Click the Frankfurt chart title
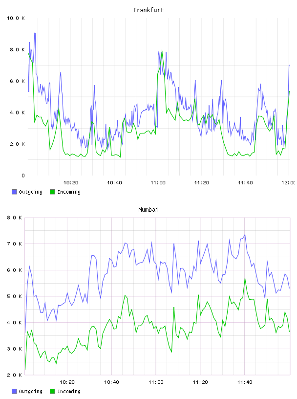This screenshot has height=399, width=297. pyautogui.click(x=148, y=10)
